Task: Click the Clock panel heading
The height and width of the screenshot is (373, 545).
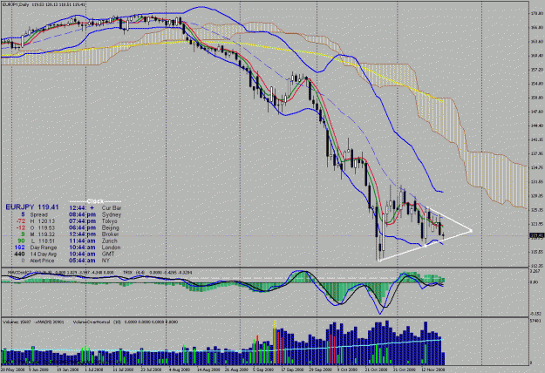Action: point(95,201)
